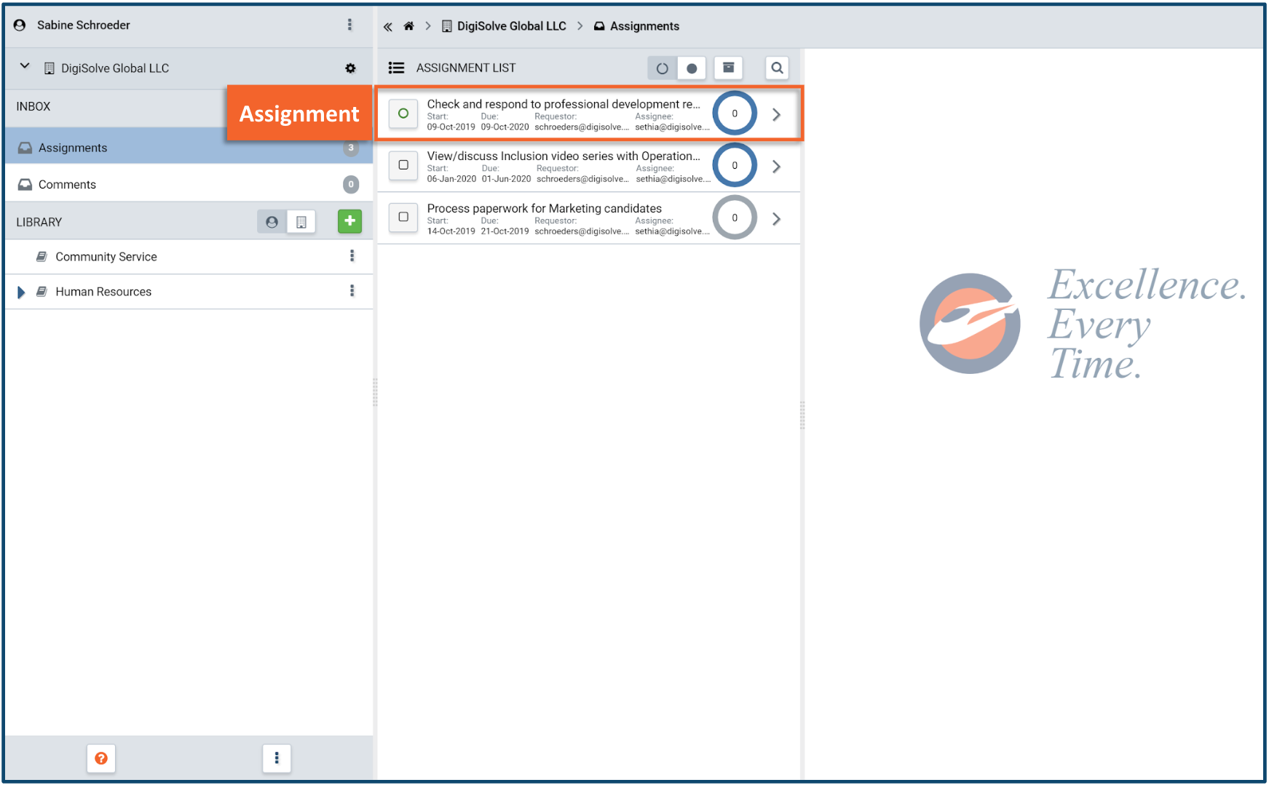Expand Inclusion video series assignment with chevron
This screenshot has width=1269, height=785.
click(777, 167)
